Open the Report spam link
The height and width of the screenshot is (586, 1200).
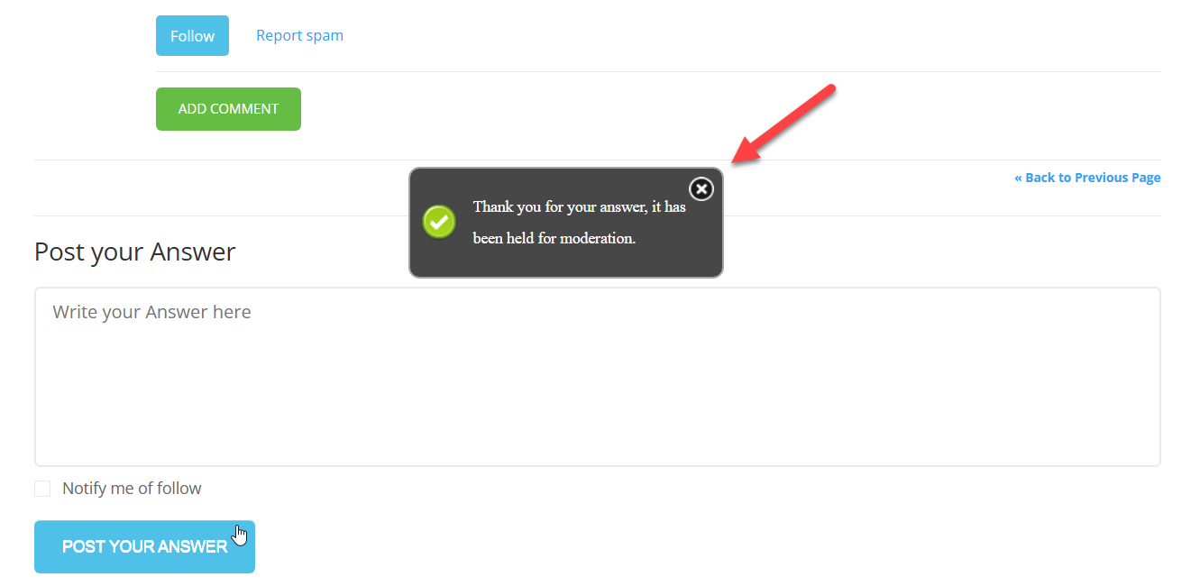tap(299, 36)
